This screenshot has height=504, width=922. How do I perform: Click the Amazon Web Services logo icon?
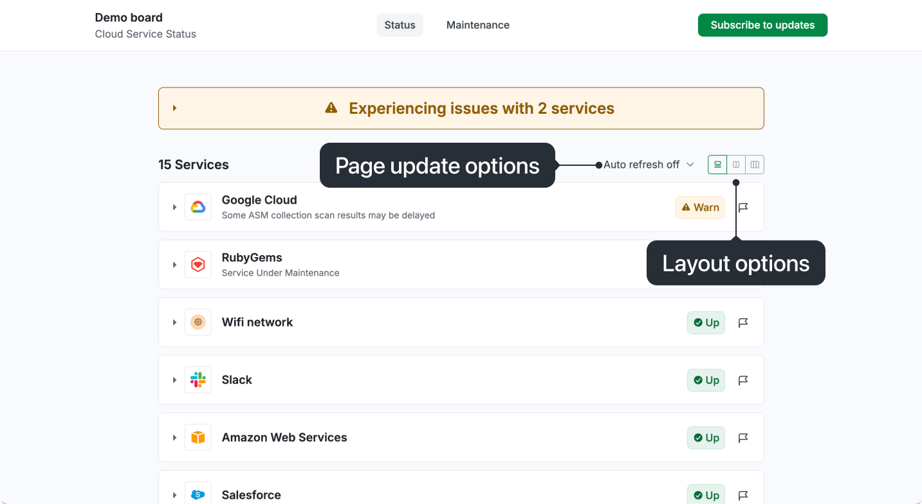click(x=198, y=438)
